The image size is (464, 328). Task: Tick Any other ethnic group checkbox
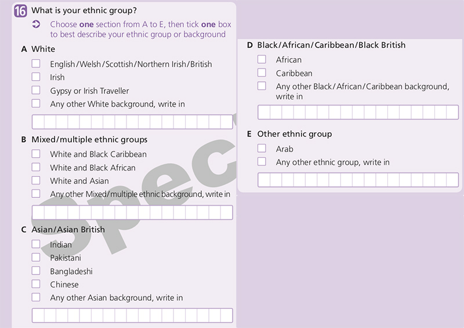262,162
